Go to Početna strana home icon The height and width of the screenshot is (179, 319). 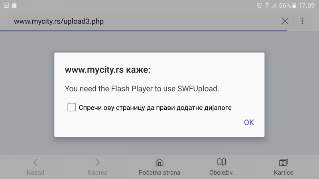[159, 162]
